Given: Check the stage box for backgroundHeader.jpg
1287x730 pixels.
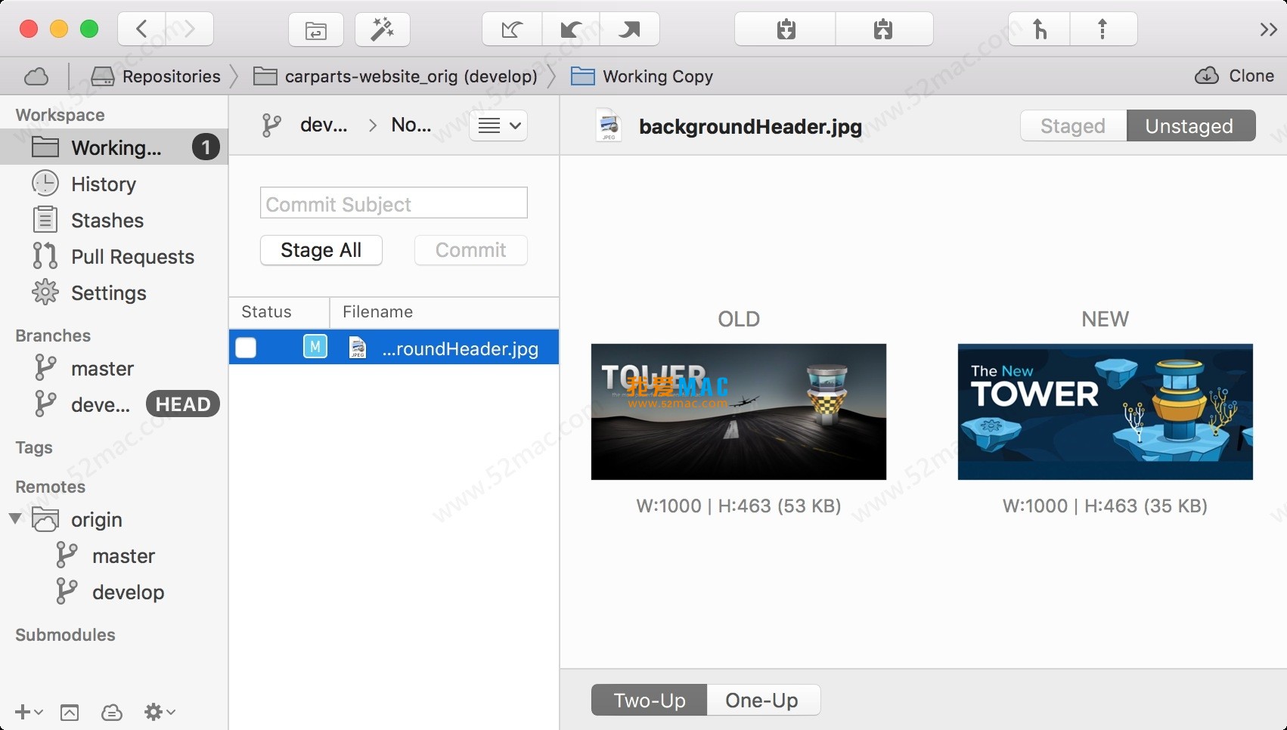Looking at the screenshot, I should 246,348.
